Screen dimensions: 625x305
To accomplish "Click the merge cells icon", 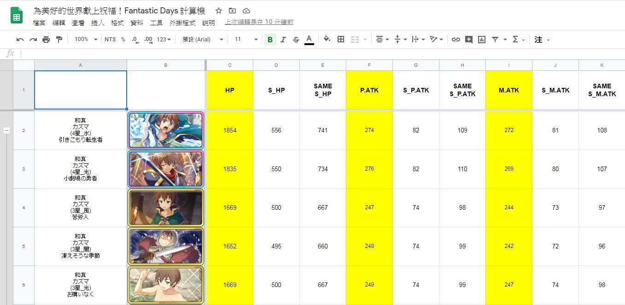I will 355,40.
